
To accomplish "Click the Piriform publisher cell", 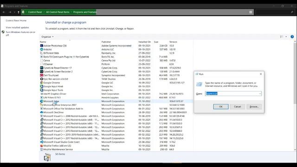I will (105, 64).
